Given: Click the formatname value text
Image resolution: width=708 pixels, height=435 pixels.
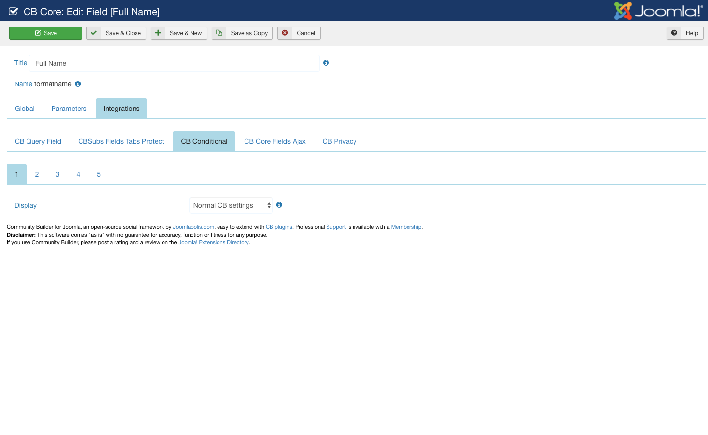Looking at the screenshot, I should 53,84.
